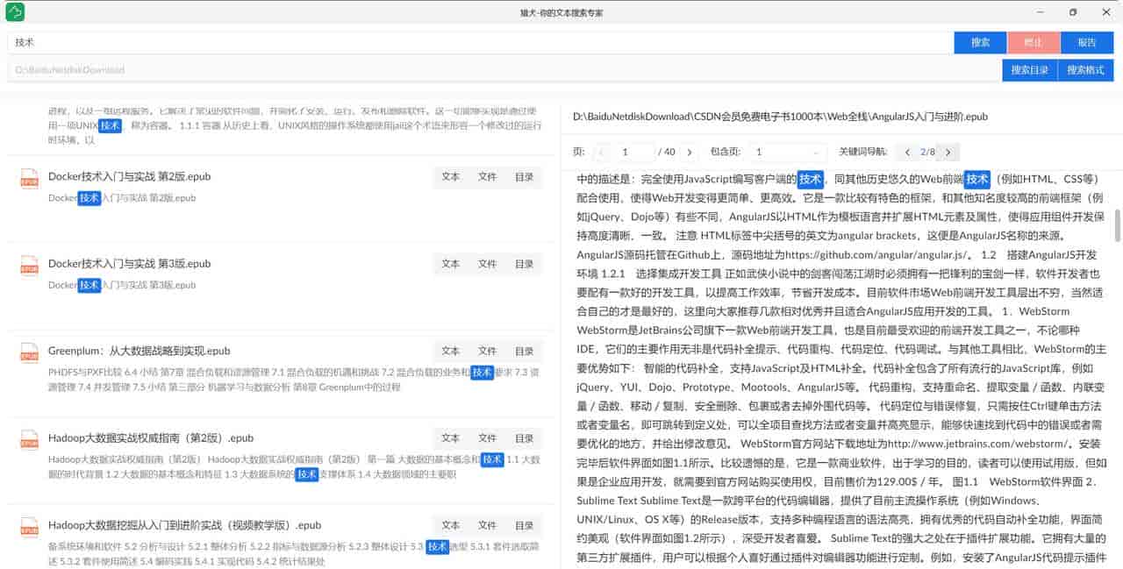Open 目录 of Hadoop大数据实战权威指南
This screenshot has width=1123, height=569.
[525, 437]
